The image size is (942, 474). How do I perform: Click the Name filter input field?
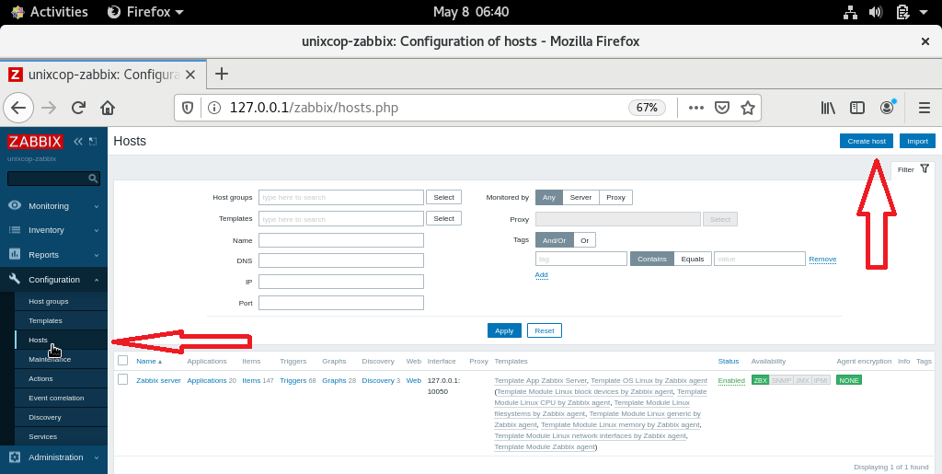[x=341, y=240]
